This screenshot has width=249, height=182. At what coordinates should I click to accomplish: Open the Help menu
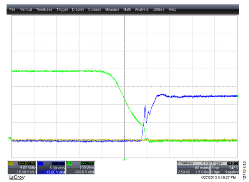[x=172, y=10]
